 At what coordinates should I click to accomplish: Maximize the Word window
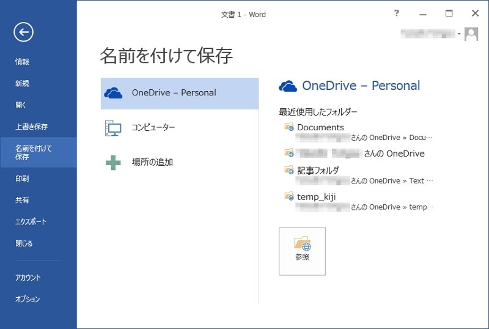coord(449,13)
